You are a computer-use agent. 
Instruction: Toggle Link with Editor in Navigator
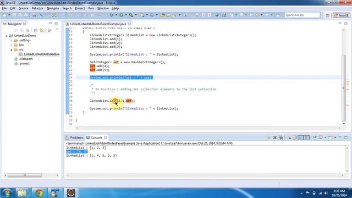click(x=42, y=30)
